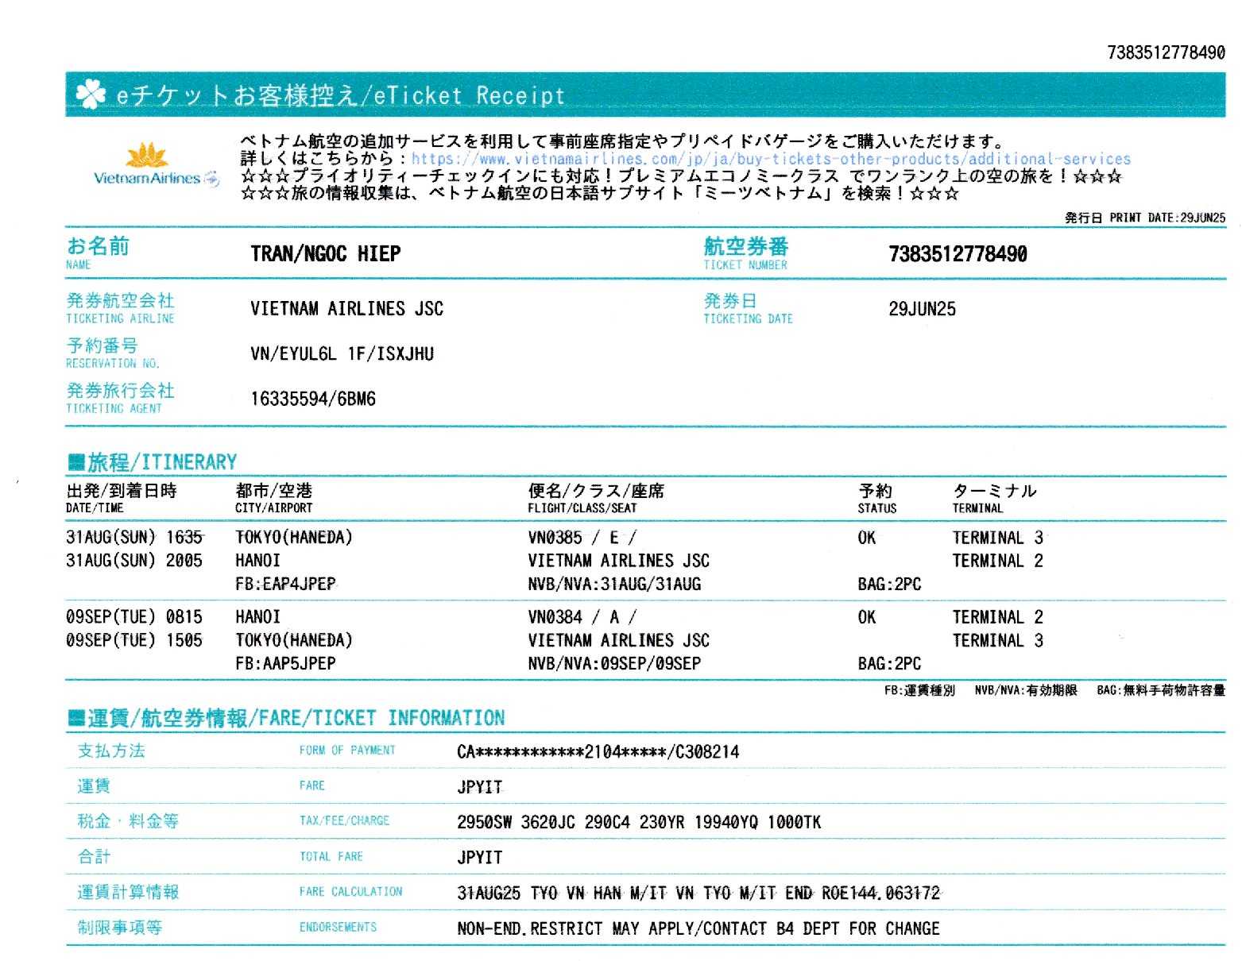Open the vietnamairlines.com additional-services link
1242x961 pixels.
770,159
